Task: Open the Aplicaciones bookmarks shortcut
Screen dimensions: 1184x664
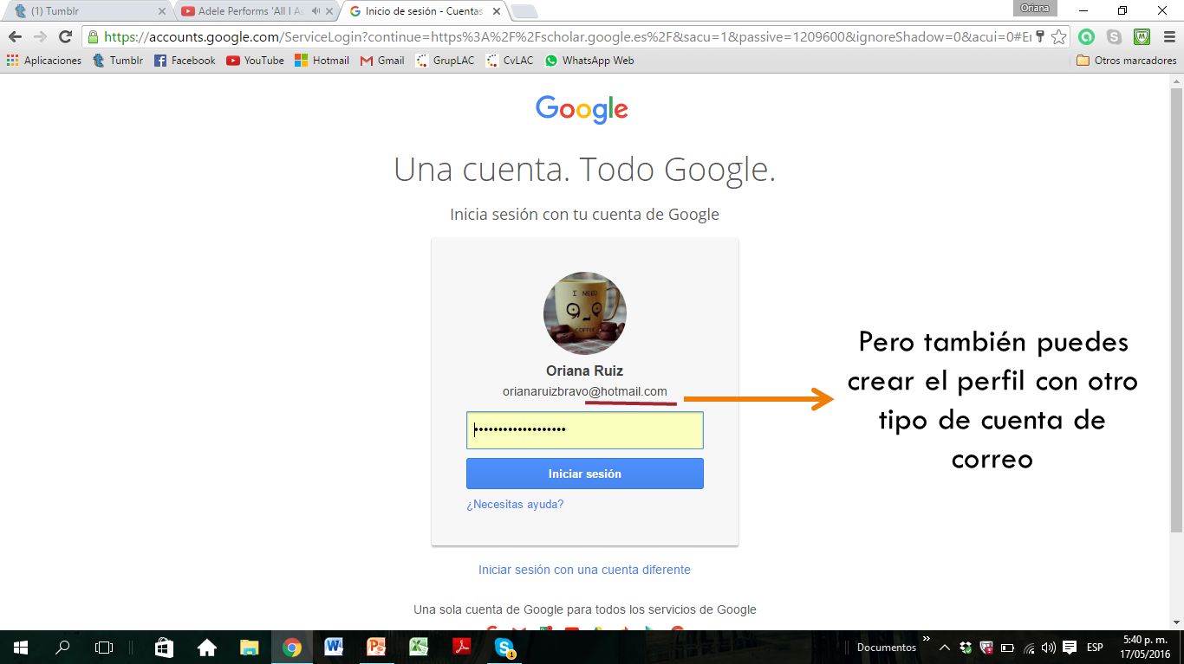Action: [x=44, y=61]
